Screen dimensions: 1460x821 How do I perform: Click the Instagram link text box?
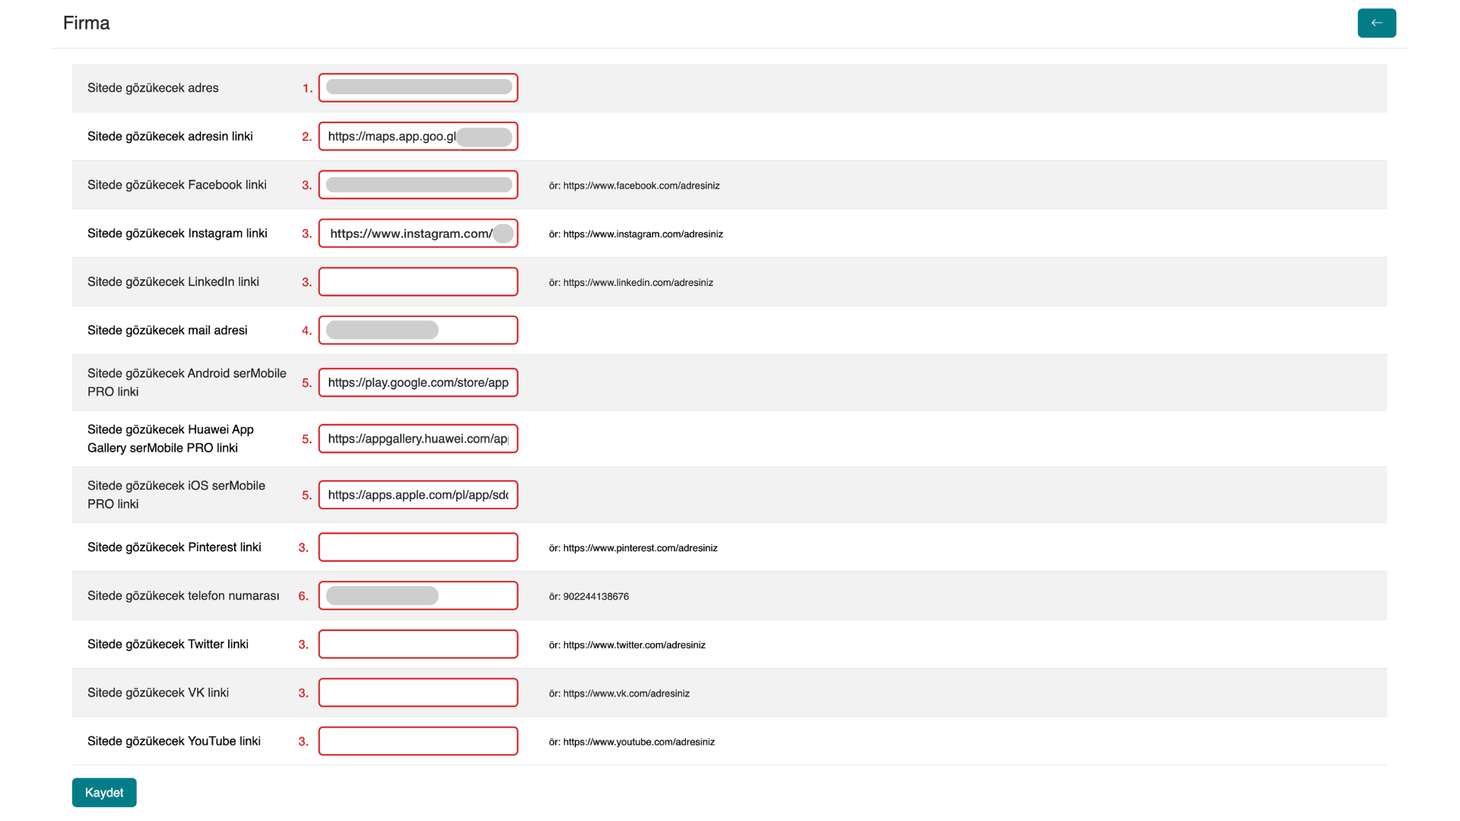coord(418,233)
